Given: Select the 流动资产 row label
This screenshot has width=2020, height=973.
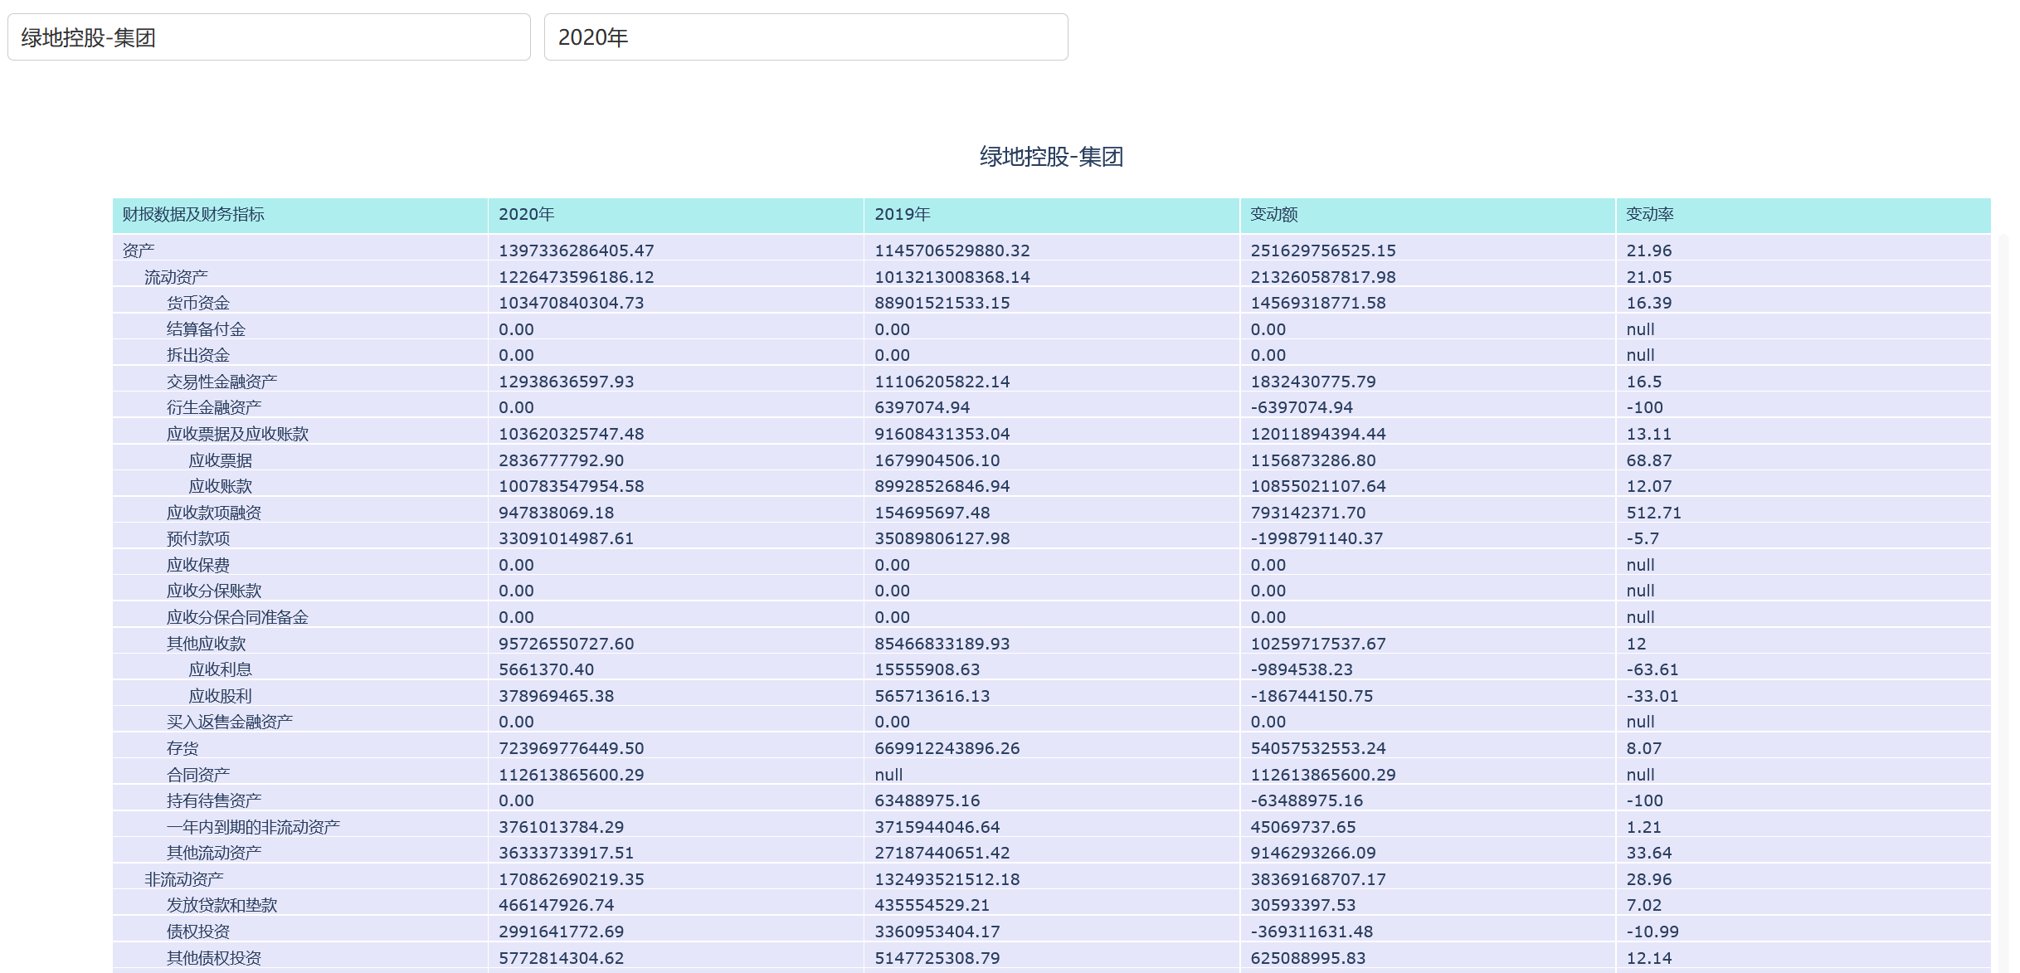Looking at the screenshot, I should (x=176, y=277).
